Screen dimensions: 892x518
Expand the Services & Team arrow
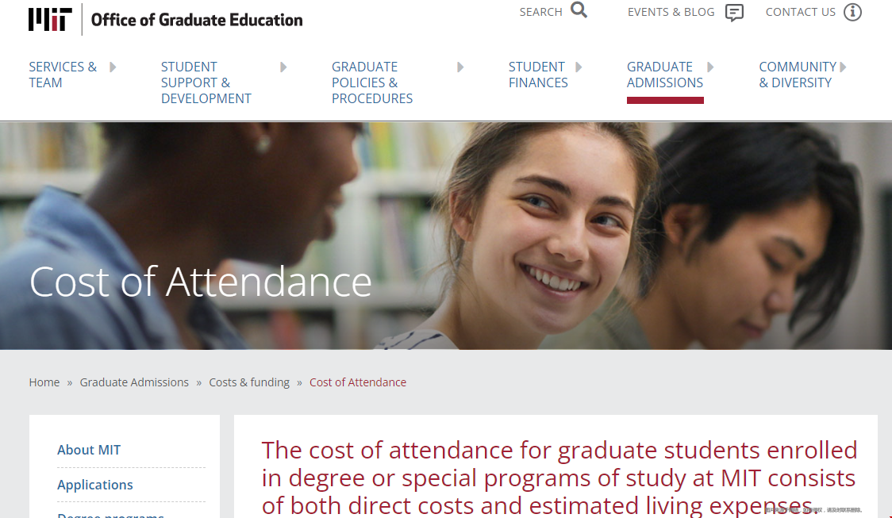coord(113,67)
